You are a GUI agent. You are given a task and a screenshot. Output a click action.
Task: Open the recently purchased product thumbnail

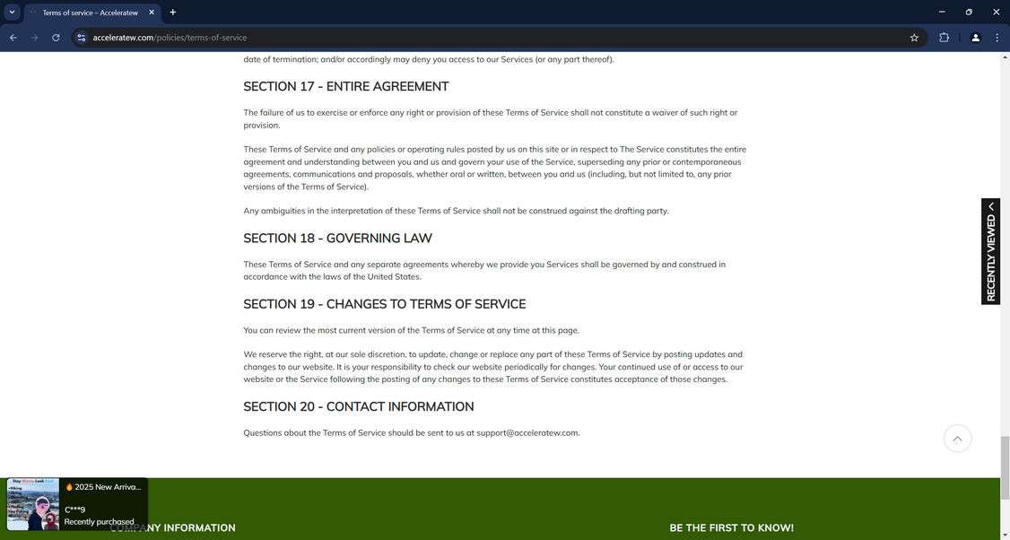point(33,504)
